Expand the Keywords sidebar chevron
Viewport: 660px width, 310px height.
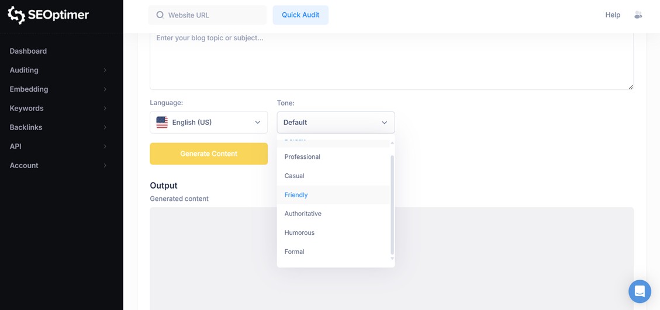pos(105,109)
